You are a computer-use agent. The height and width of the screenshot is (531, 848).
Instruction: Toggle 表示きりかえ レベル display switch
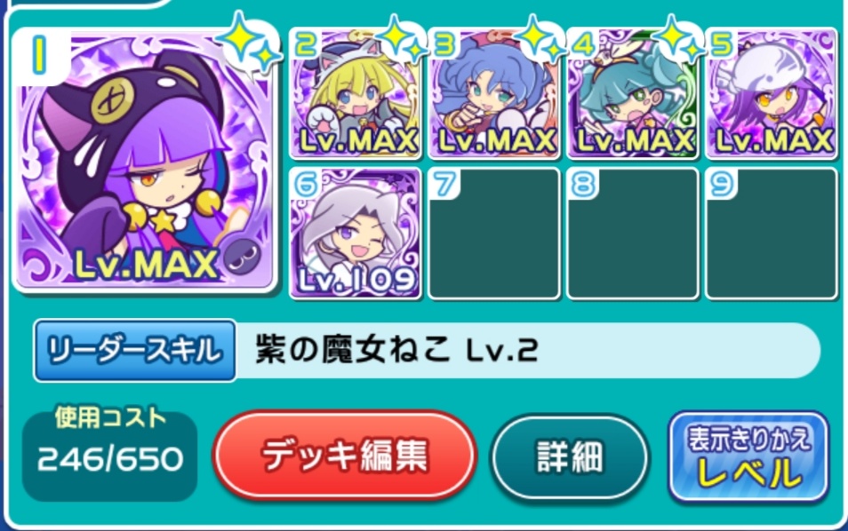[749, 457]
